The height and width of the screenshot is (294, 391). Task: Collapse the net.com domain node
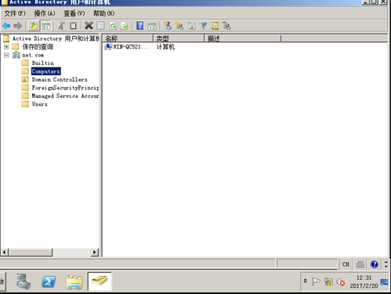[x=6, y=55]
